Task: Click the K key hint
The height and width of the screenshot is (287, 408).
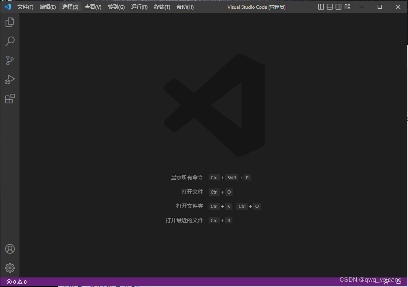Action: (x=228, y=206)
